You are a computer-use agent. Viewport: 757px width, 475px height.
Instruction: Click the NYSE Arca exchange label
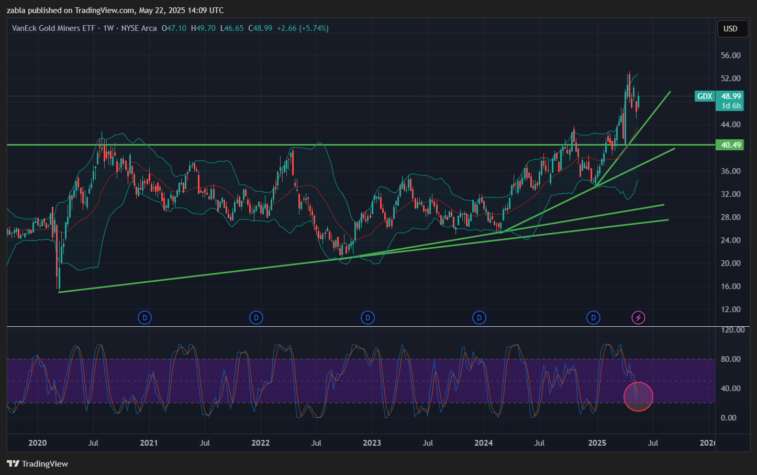[x=139, y=28]
